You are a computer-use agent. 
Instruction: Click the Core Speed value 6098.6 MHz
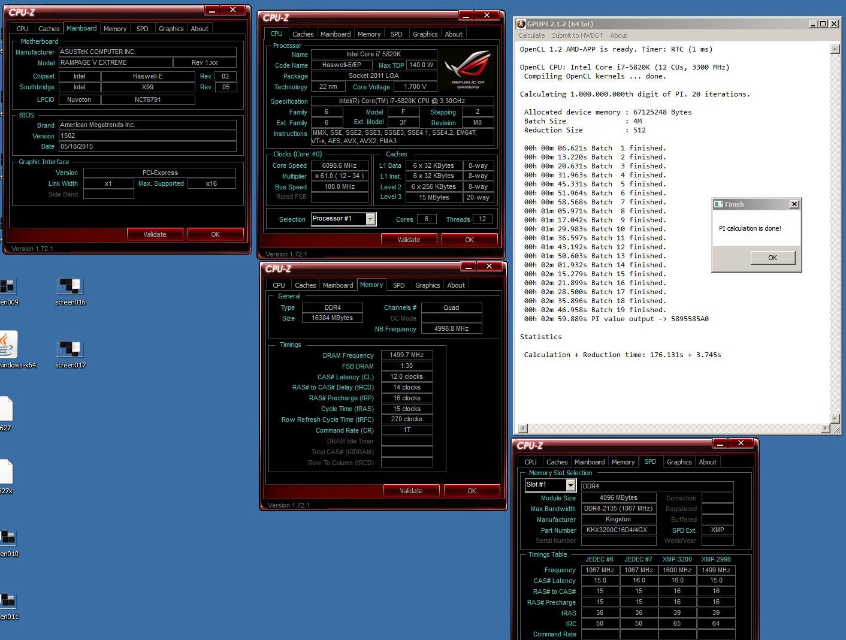click(x=339, y=165)
